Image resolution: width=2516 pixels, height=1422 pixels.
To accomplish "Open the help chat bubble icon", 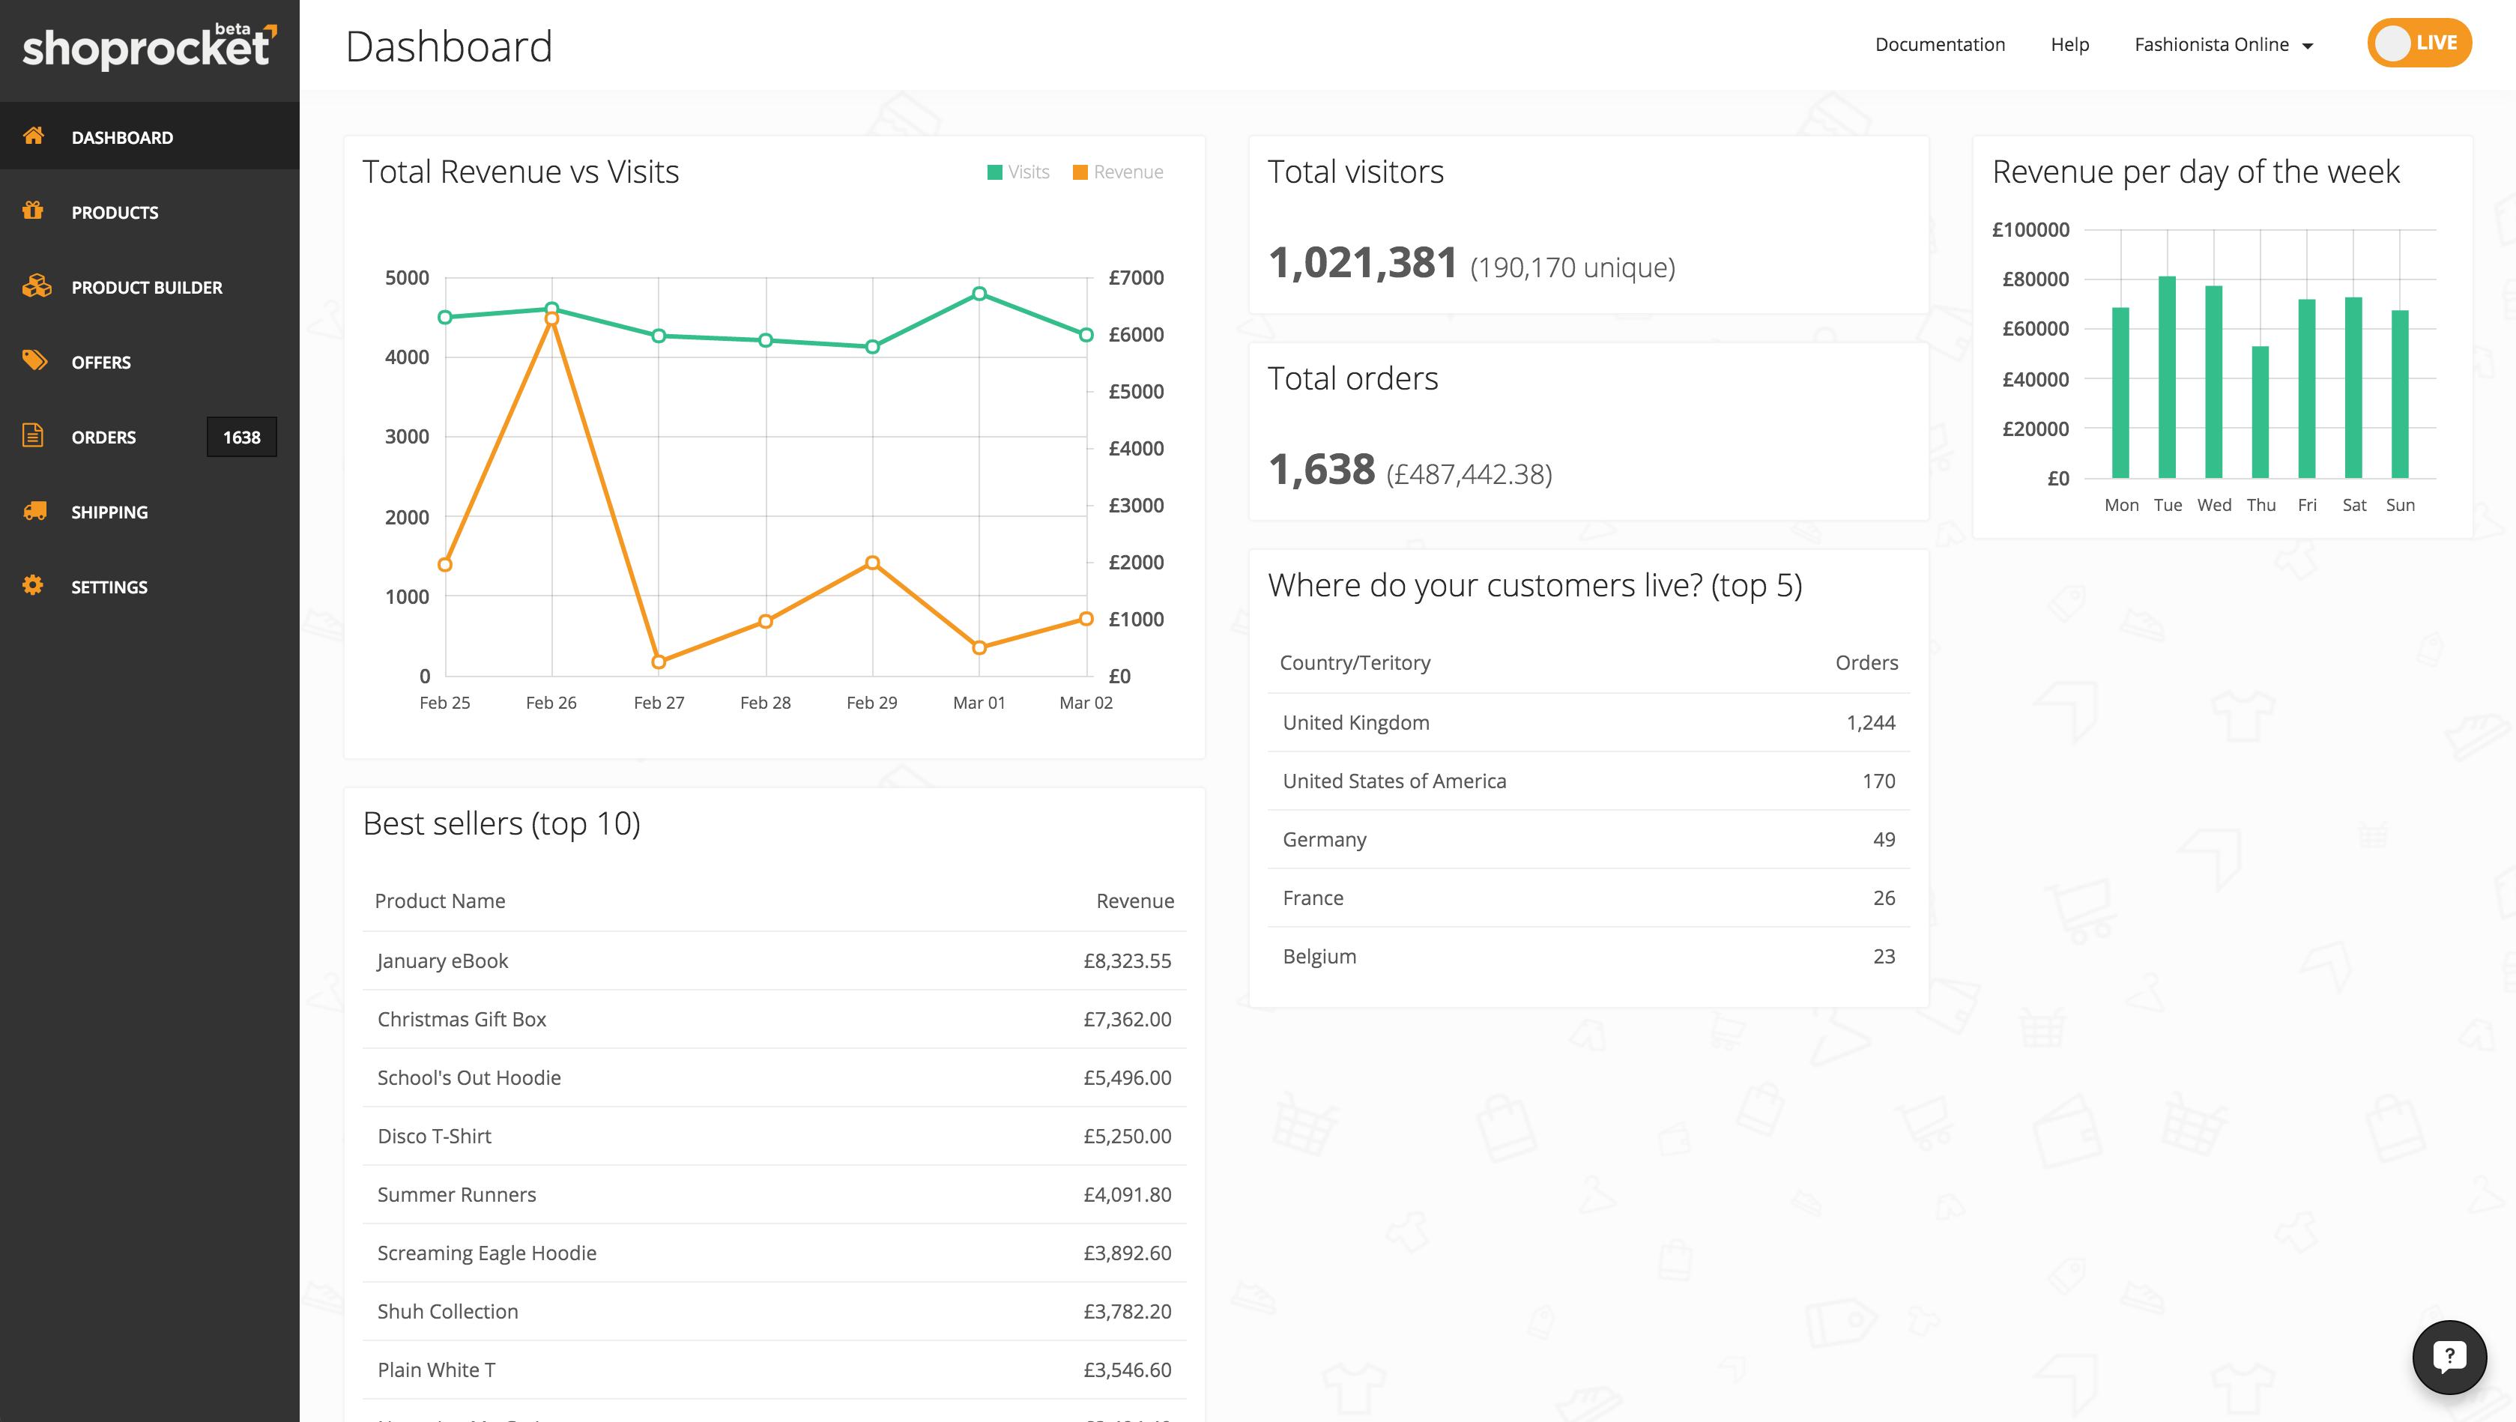I will [x=2449, y=1357].
